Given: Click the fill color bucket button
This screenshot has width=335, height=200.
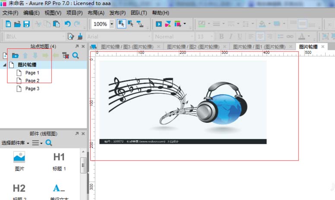Looking at the screenshot, I should click(x=262, y=24).
